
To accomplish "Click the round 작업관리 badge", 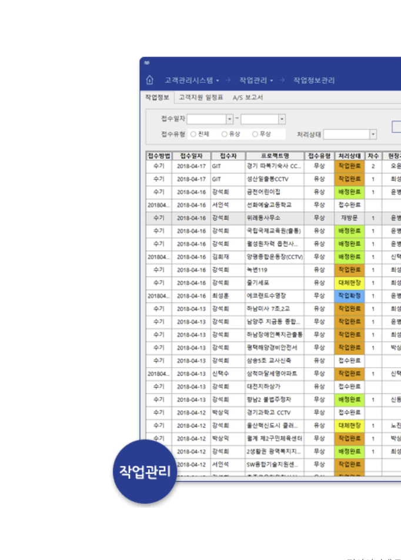I will [x=145, y=472].
